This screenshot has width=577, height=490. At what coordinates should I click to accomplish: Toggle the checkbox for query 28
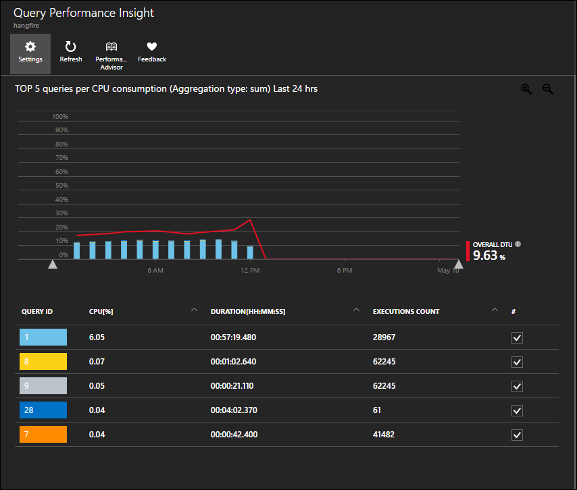pos(517,410)
